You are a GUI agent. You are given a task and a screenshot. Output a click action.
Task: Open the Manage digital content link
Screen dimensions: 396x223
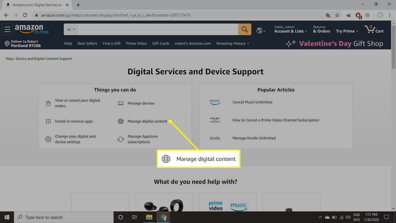tap(147, 121)
